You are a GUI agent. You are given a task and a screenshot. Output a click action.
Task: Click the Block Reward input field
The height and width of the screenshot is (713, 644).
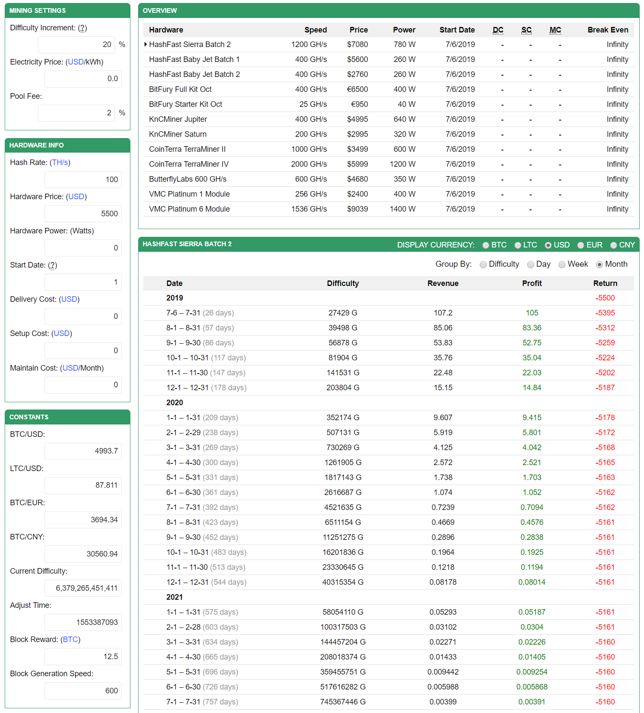83,657
